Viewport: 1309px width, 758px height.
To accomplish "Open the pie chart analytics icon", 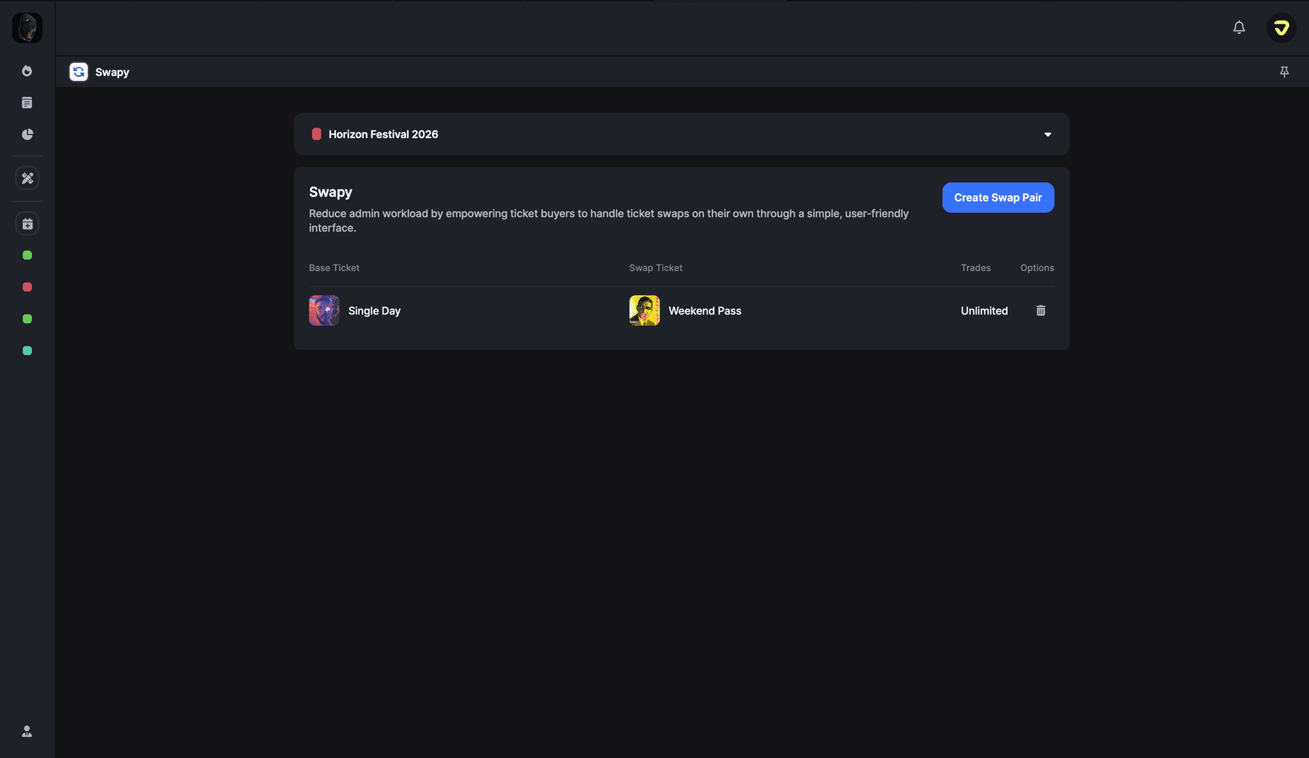I will [27, 134].
